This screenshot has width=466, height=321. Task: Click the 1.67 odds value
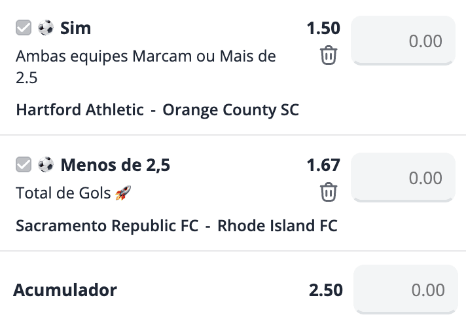[x=323, y=165]
